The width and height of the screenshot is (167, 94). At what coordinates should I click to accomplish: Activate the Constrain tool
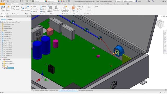coord(27,8)
